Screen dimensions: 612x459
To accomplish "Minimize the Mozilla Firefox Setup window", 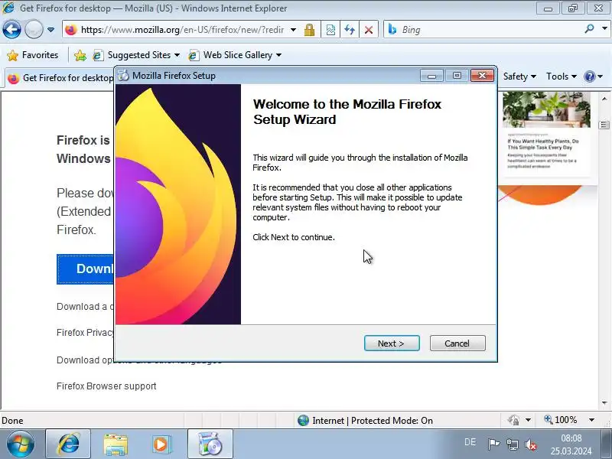I will pyautogui.click(x=431, y=75).
